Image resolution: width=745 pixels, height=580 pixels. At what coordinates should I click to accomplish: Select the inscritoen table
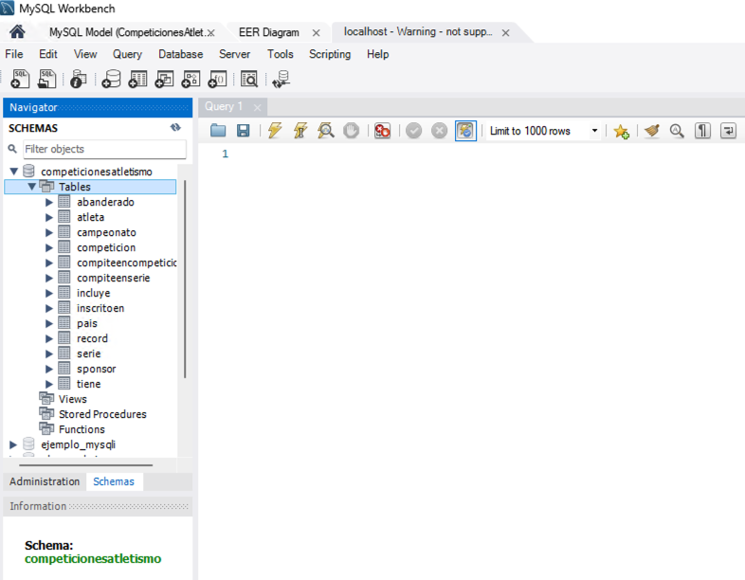100,308
